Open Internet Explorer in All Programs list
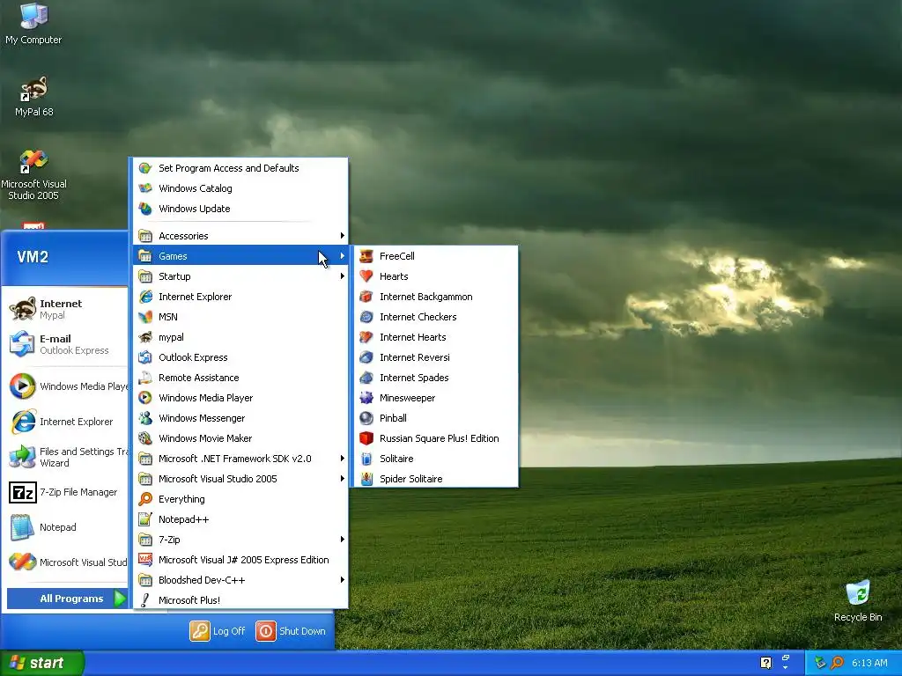The image size is (902, 676). [240, 297]
